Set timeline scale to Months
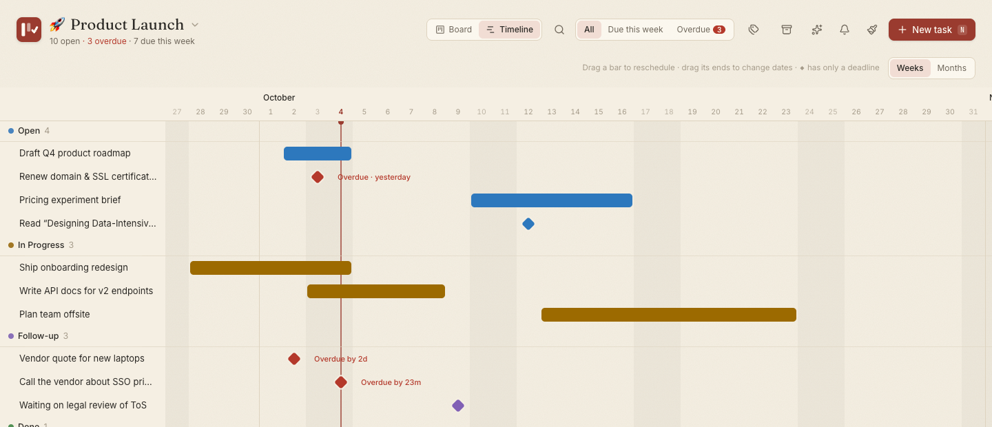 pos(952,68)
